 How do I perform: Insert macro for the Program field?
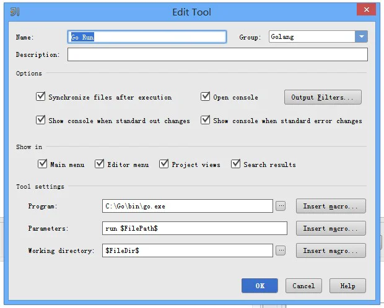click(x=331, y=206)
